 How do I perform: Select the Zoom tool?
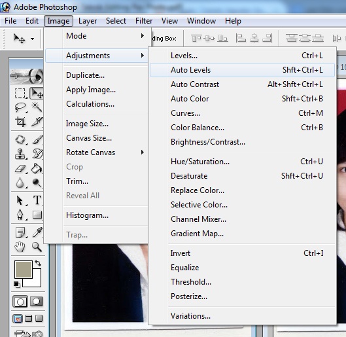tap(37, 247)
